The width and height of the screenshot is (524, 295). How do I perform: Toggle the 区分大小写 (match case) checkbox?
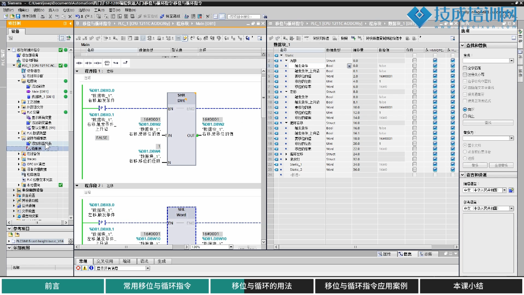coord(465,75)
